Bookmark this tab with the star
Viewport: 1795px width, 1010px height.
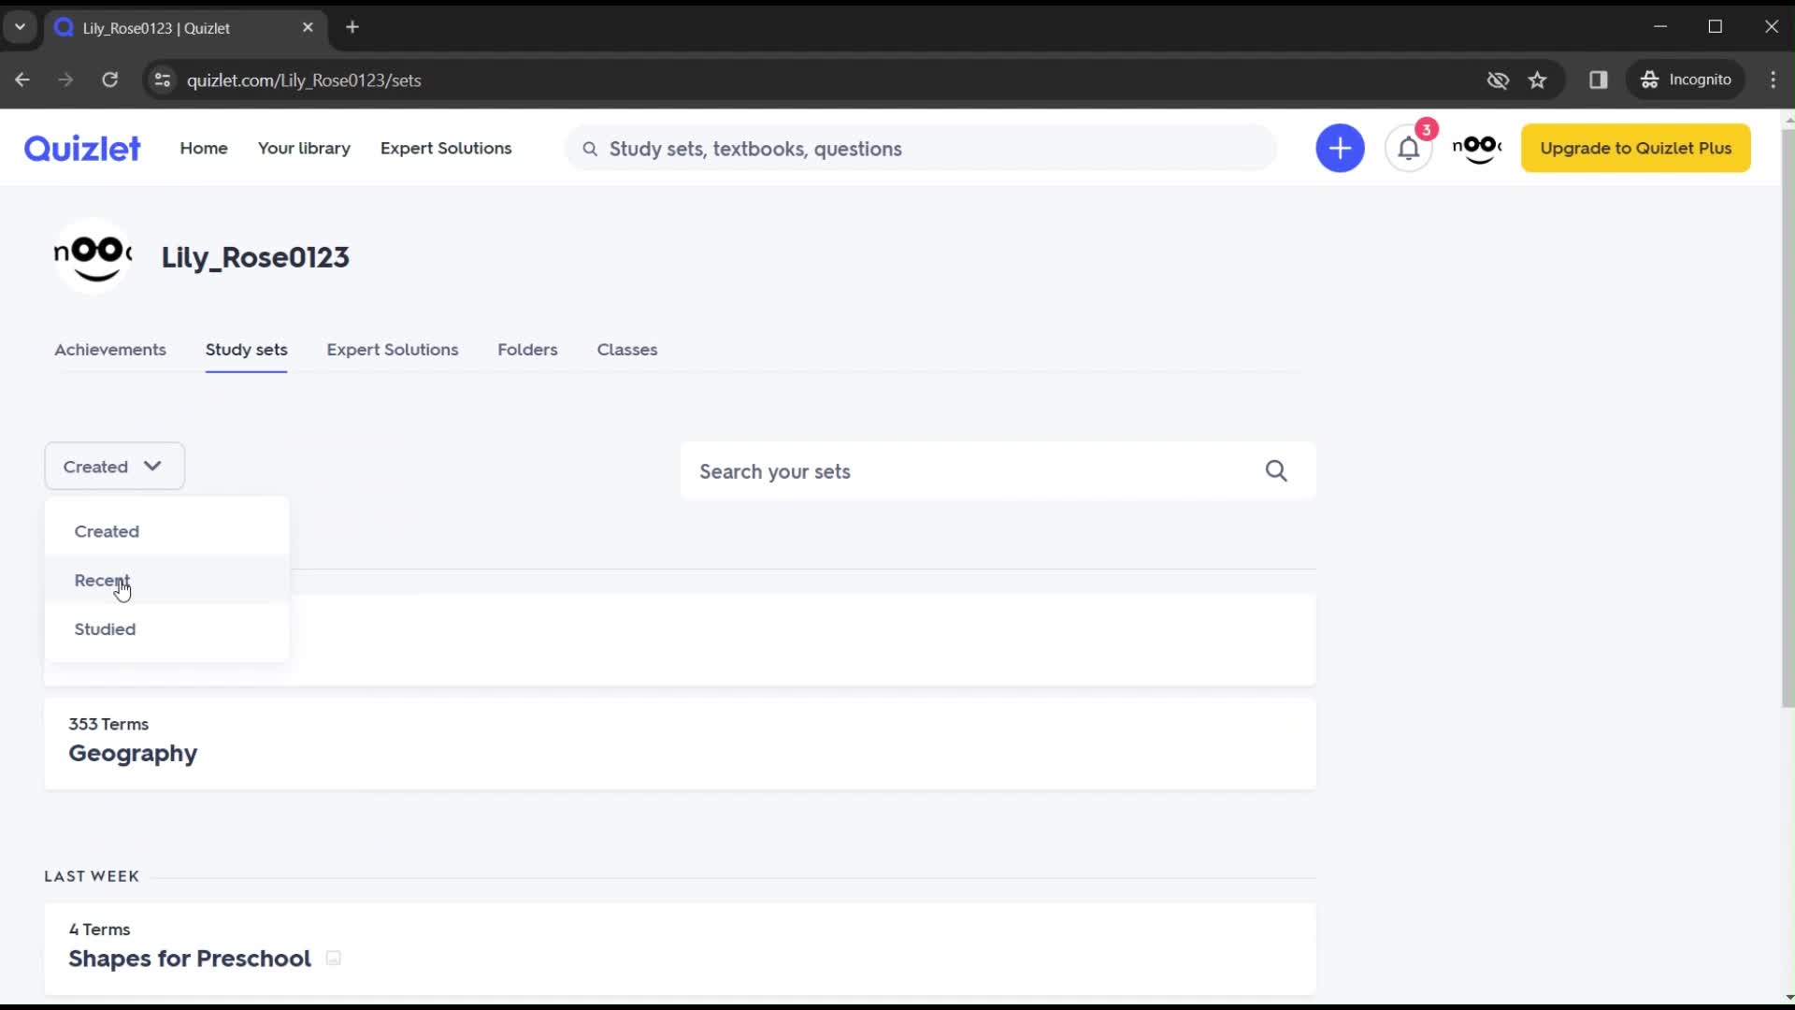coord(1538,80)
